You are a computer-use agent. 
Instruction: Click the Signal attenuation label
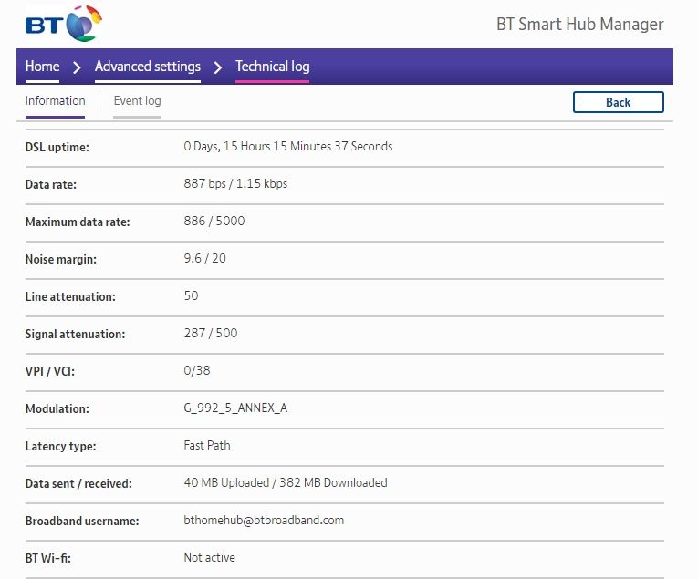pyautogui.click(x=75, y=334)
